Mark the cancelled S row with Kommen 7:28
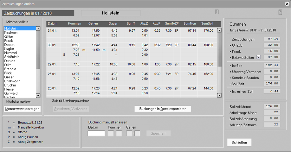291x152 pixels. [132, 55]
